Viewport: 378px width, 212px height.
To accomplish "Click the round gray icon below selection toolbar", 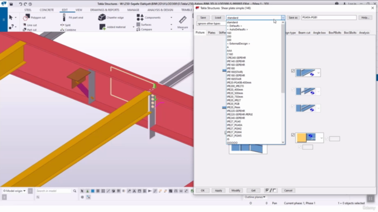I will [x=83, y=197].
